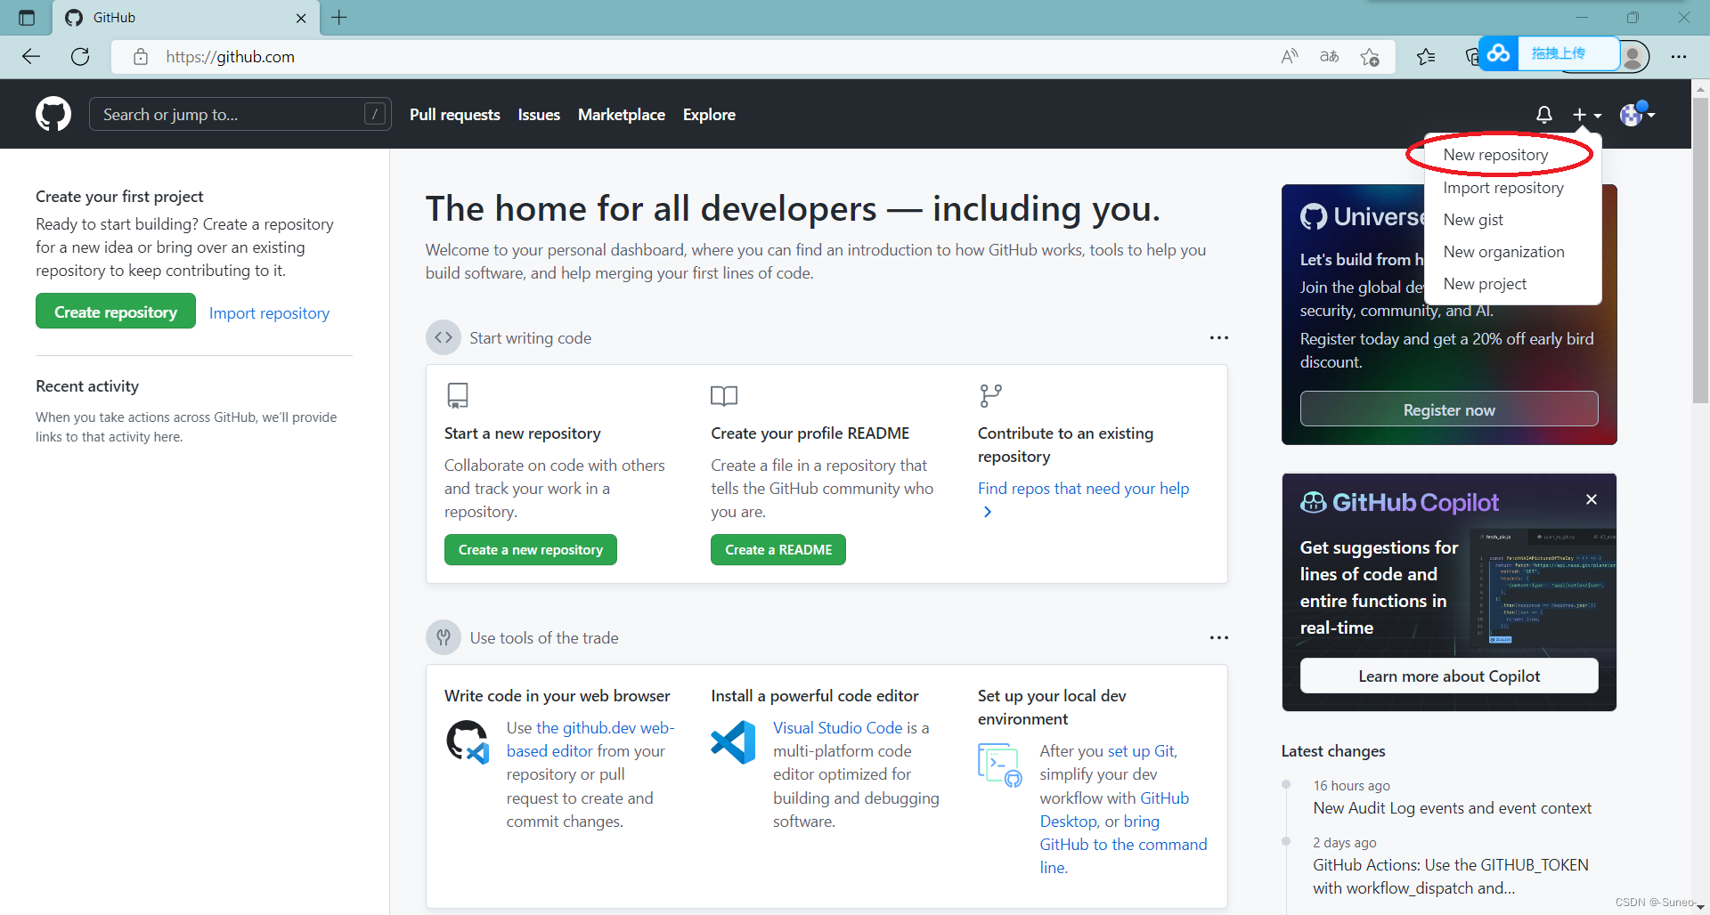Click the browser back arrow

31,57
